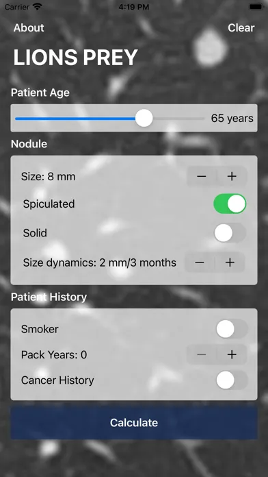268x477 pixels.
Task: Tap Clear to reset the form
Action: tap(241, 27)
